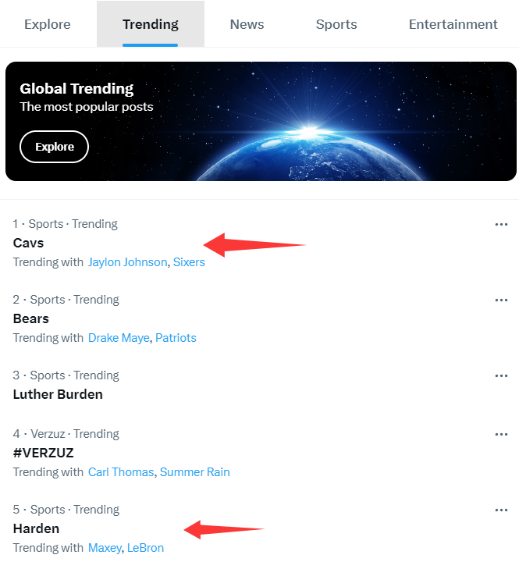The width and height of the screenshot is (519, 569).
Task: Open more options for Bears trend
Action: pyautogui.click(x=501, y=300)
